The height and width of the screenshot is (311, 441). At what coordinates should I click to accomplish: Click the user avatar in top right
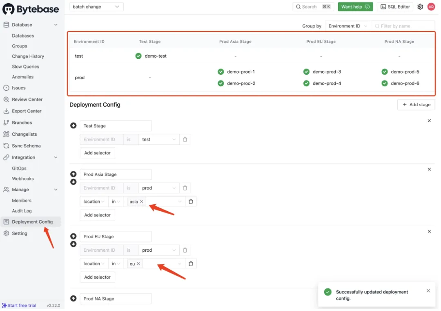click(x=431, y=7)
